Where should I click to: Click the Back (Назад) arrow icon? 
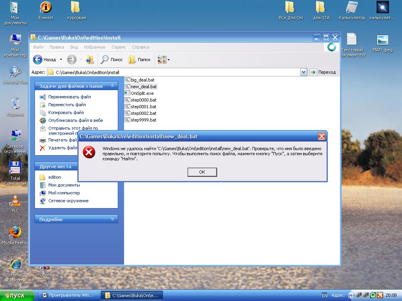[x=38, y=60]
